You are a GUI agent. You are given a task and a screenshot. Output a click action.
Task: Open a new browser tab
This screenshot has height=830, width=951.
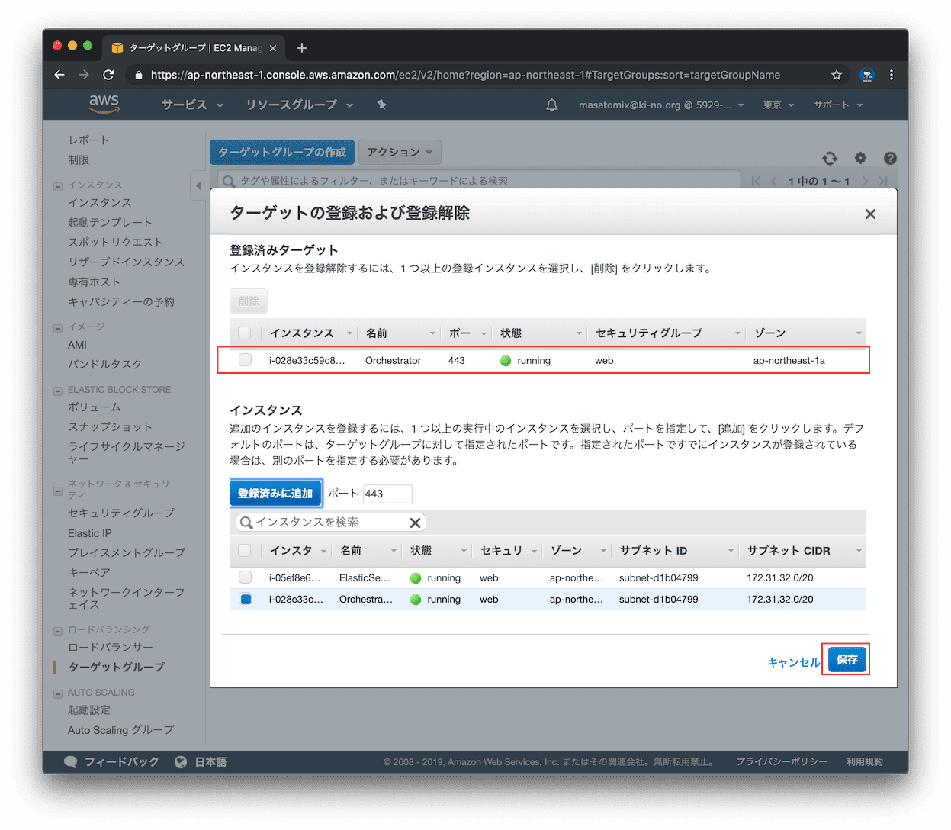point(302,48)
